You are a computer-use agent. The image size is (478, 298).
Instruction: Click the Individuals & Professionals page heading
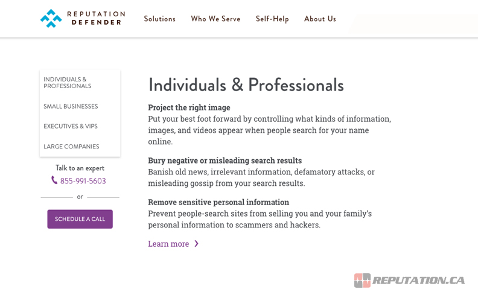[246, 84]
